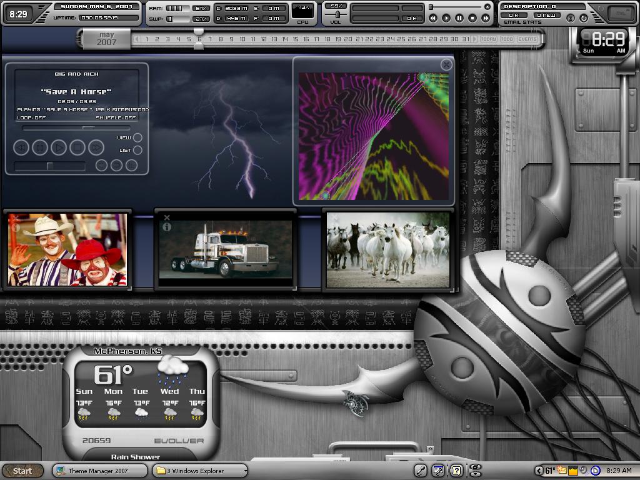Open Theme Manager 2007 taskbar button
Screen dimensions: 640x480
(x=99, y=471)
